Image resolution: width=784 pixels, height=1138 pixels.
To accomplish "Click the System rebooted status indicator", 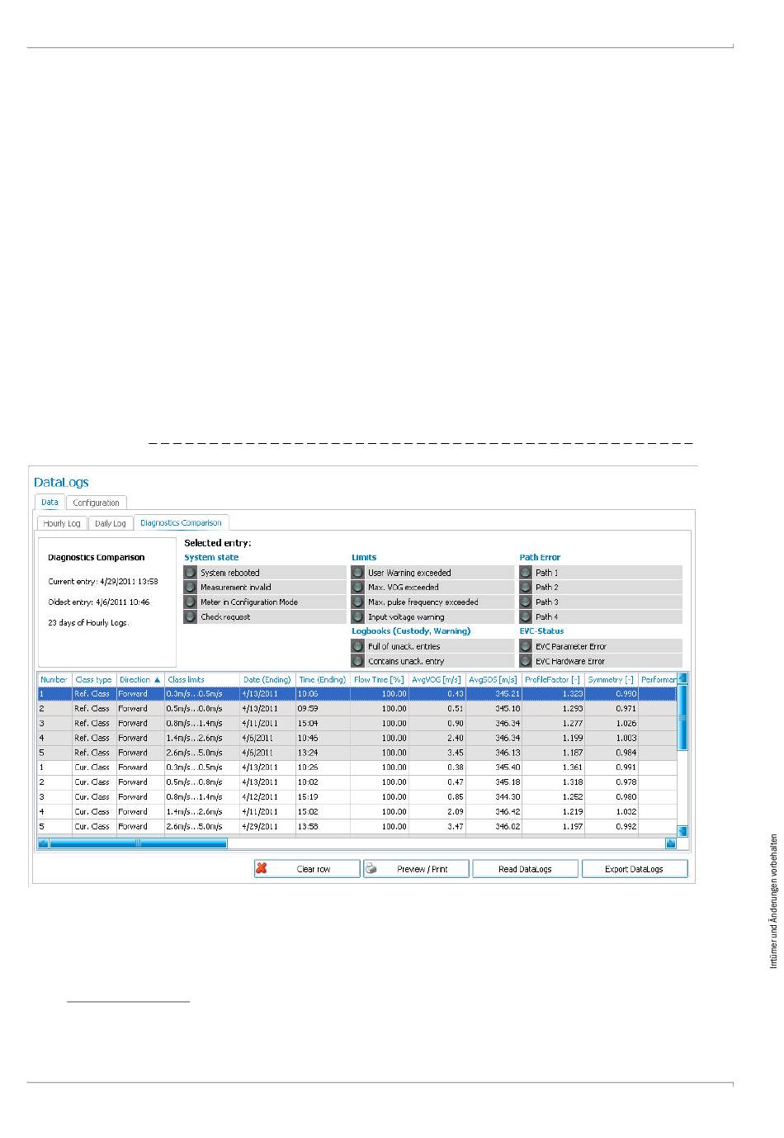I will point(191,573).
